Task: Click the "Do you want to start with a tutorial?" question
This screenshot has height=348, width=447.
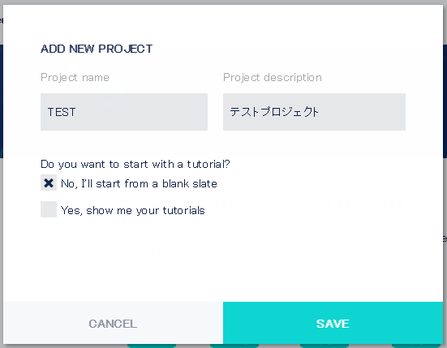Action: (135, 164)
